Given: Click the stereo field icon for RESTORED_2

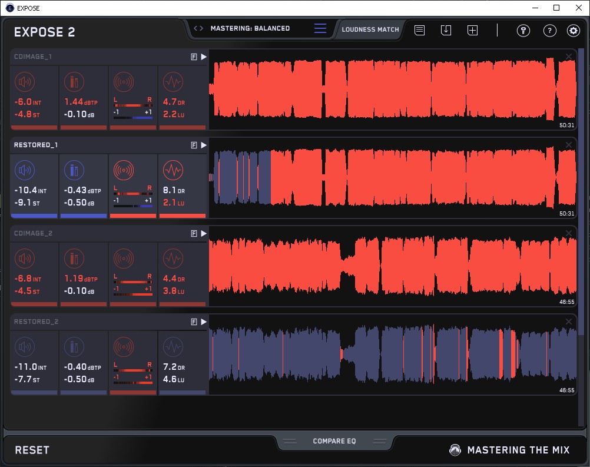Looking at the screenshot, I should pos(124,347).
